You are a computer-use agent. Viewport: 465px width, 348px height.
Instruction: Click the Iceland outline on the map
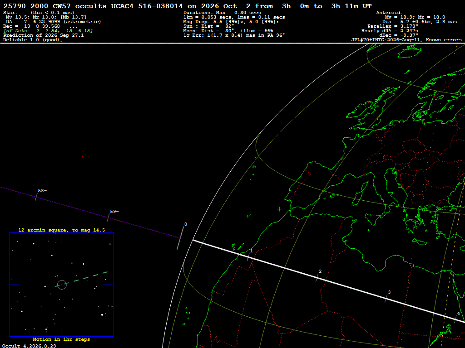[409, 52]
